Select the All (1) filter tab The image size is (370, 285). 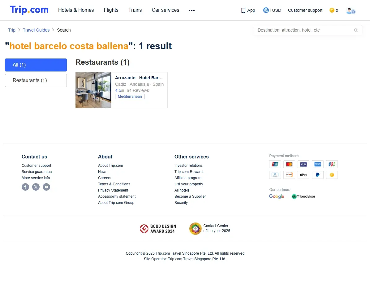tap(36, 65)
